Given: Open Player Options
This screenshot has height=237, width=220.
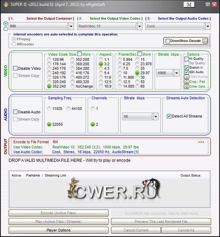Looking at the screenshot, I should pyautogui.click(x=58, y=230).
